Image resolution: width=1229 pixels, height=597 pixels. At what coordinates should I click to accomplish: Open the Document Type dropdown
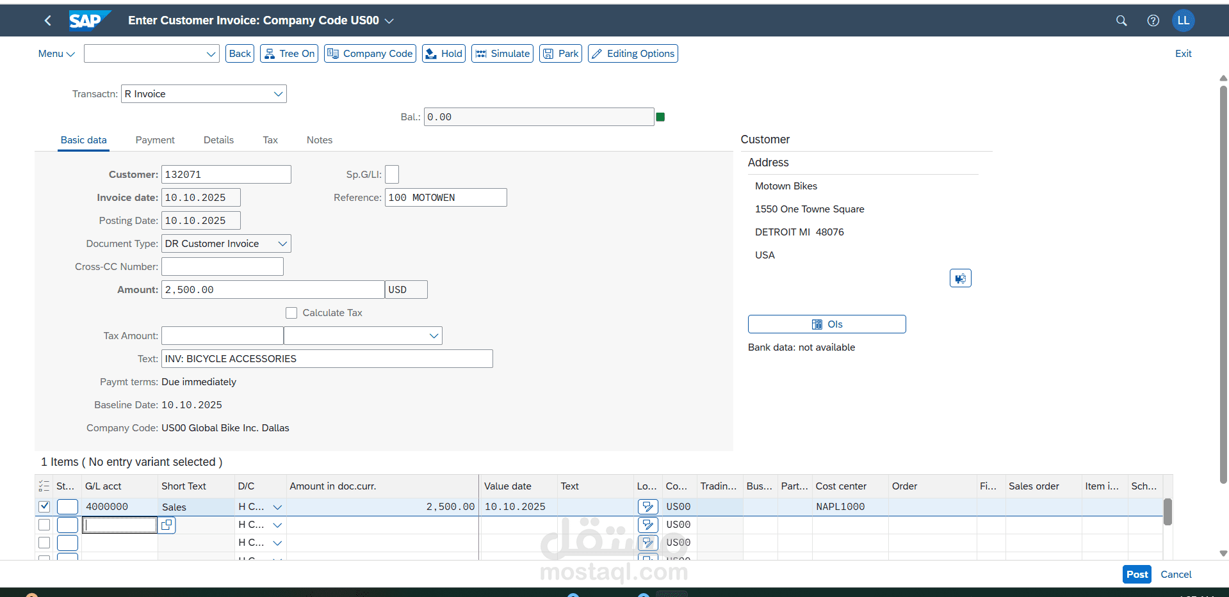282,244
